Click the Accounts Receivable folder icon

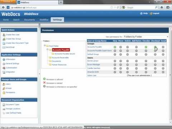pyautogui.click(x=50, y=57)
